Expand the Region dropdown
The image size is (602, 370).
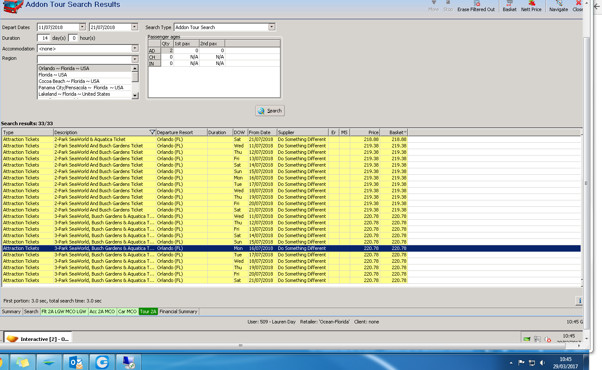(135, 59)
